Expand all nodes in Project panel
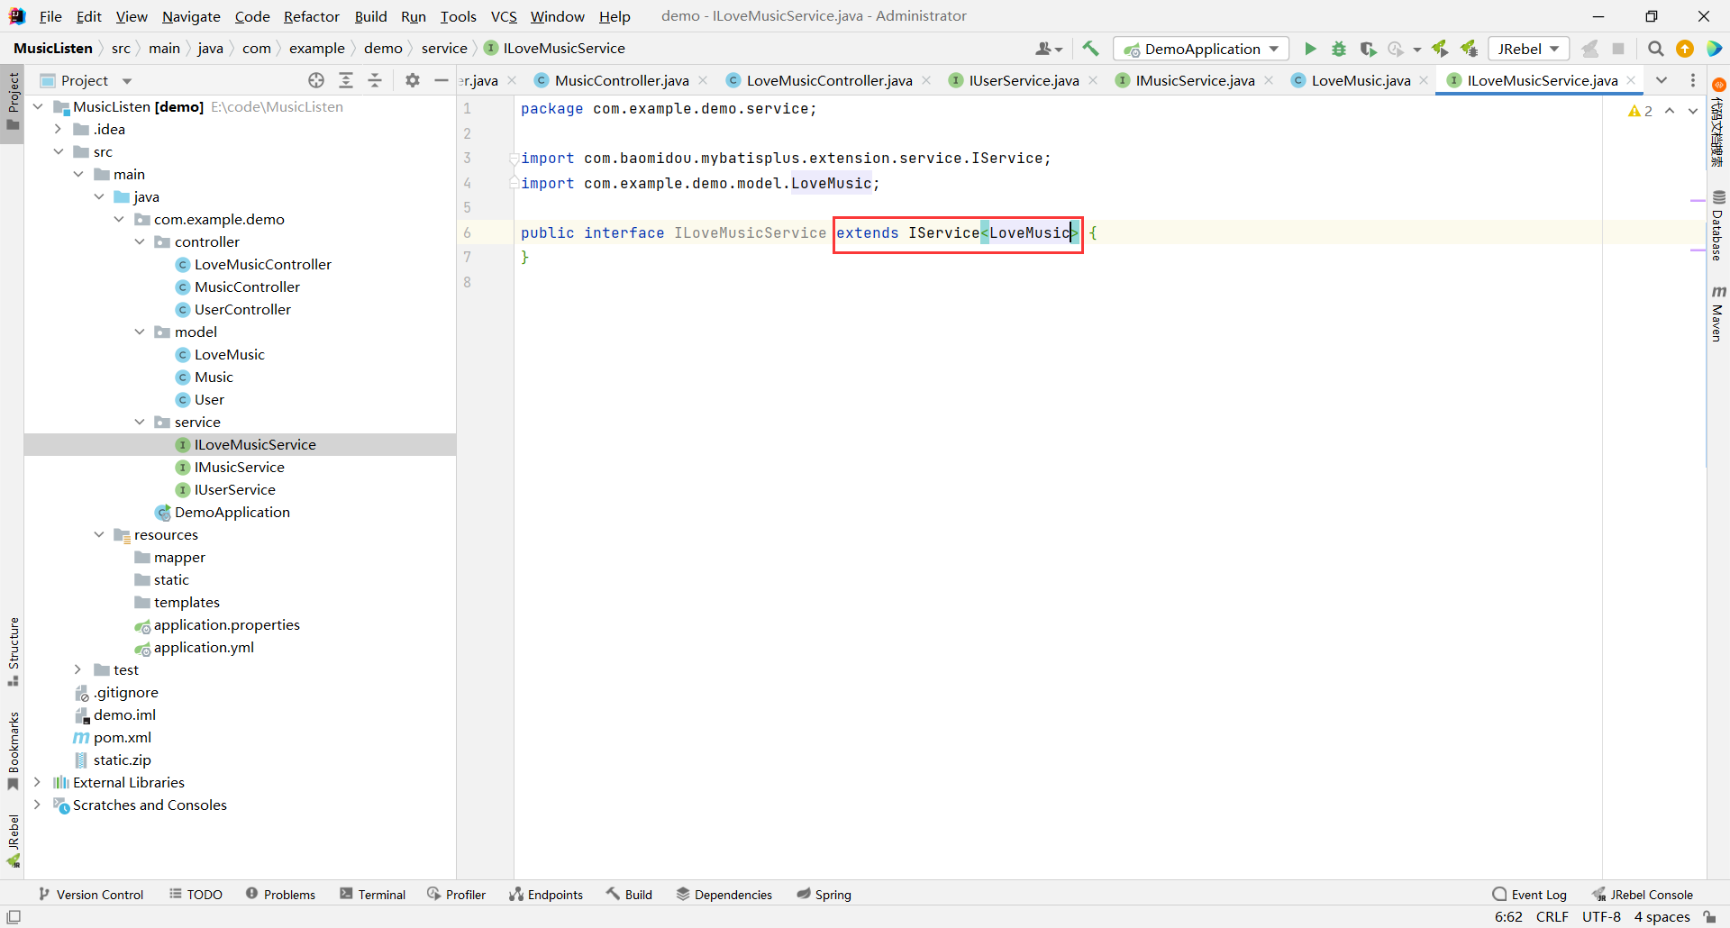 tap(346, 80)
